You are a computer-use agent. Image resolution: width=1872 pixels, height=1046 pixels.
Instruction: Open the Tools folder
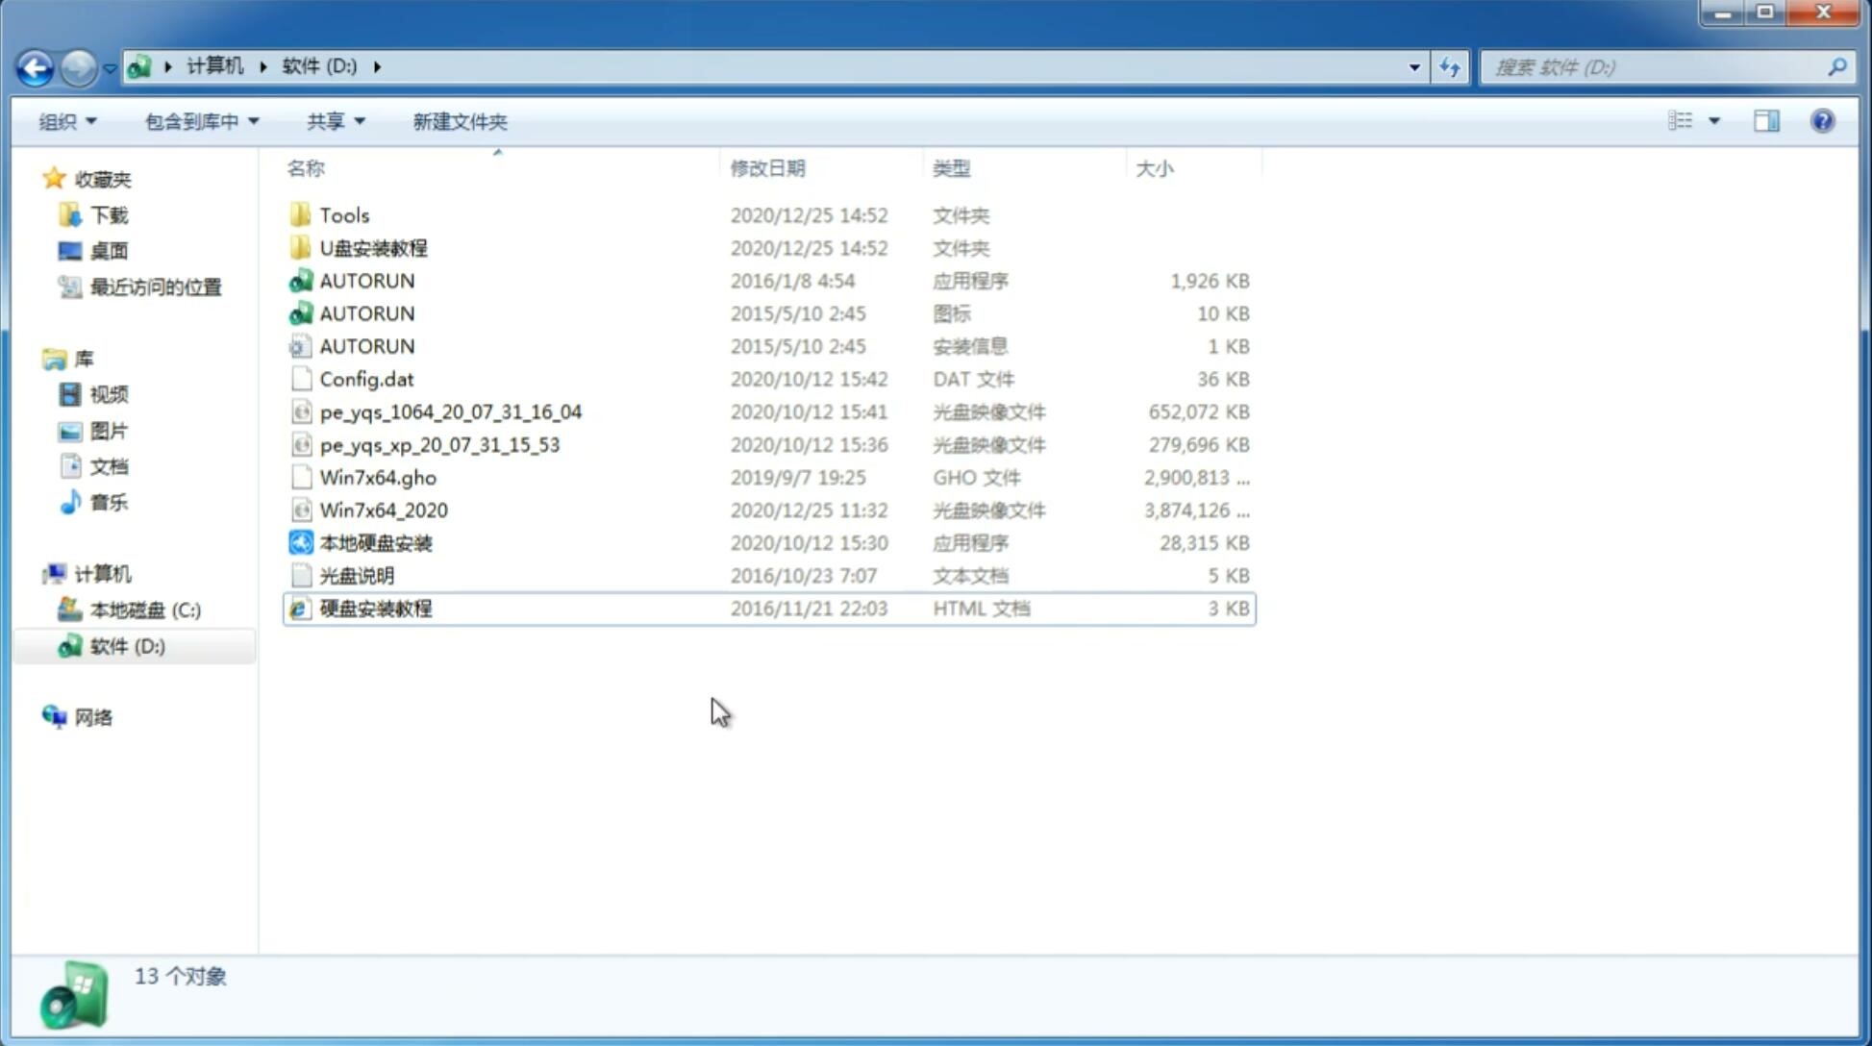[x=343, y=214]
